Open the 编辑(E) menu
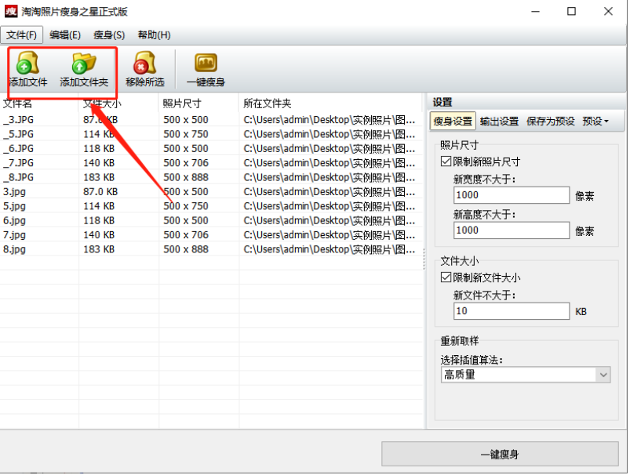Screen dimensions: 630x475 tap(65, 35)
